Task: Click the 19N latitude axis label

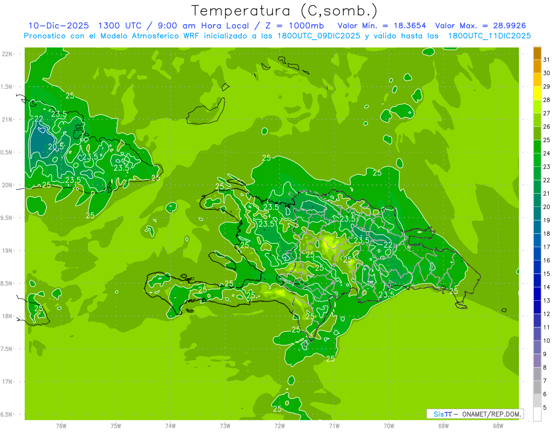Action: [7, 250]
